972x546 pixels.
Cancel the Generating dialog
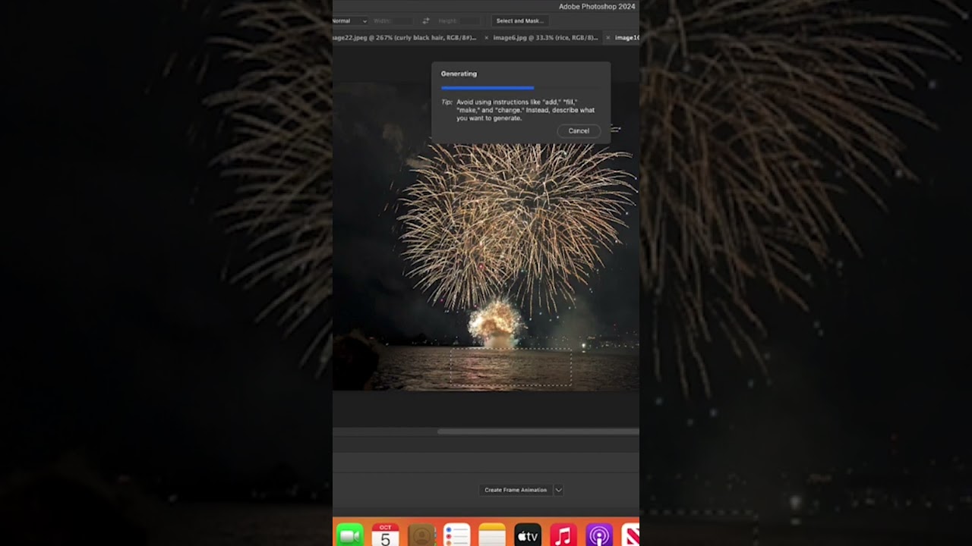click(579, 130)
